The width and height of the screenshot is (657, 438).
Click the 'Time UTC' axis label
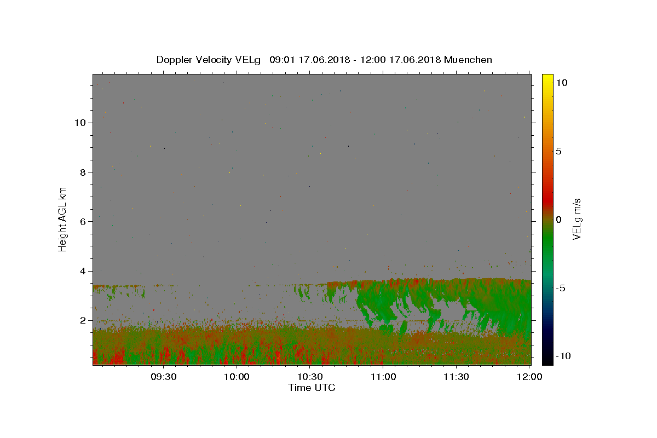pos(312,388)
